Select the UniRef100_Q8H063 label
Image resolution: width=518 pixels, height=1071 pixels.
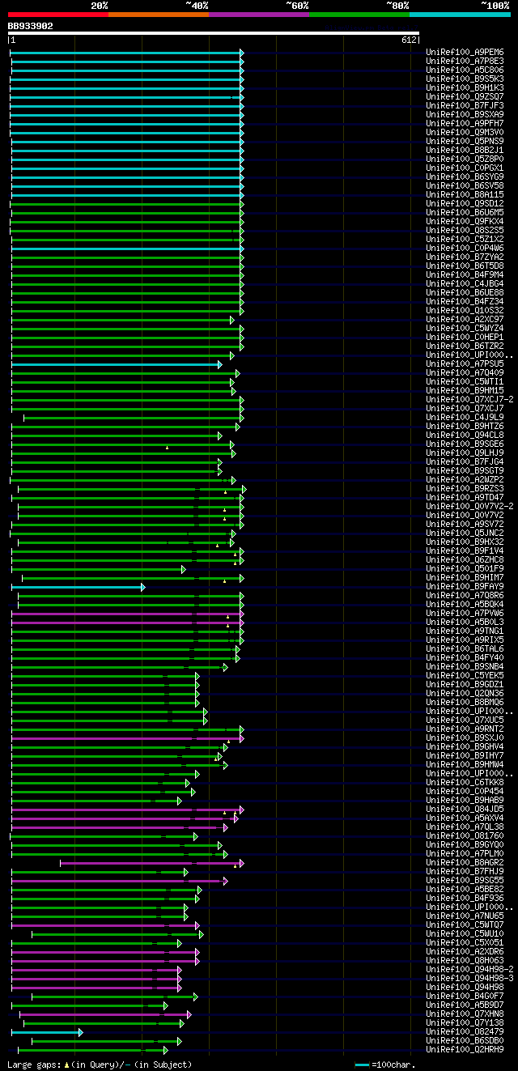click(x=465, y=960)
